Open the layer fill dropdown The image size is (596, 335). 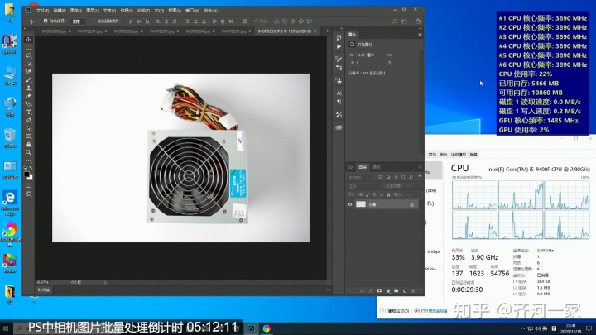pos(417,194)
